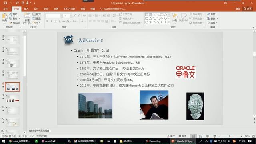
Task: Clear all text formatting icon
Action: click(84, 16)
